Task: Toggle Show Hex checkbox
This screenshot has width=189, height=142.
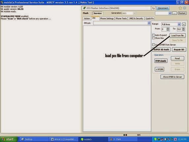Action: (x=153, y=38)
